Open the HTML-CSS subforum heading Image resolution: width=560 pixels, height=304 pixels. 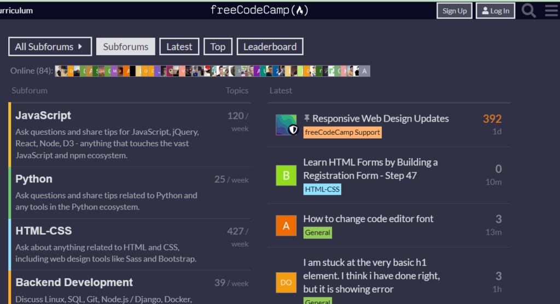pyautogui.click(x=44, y=231)
